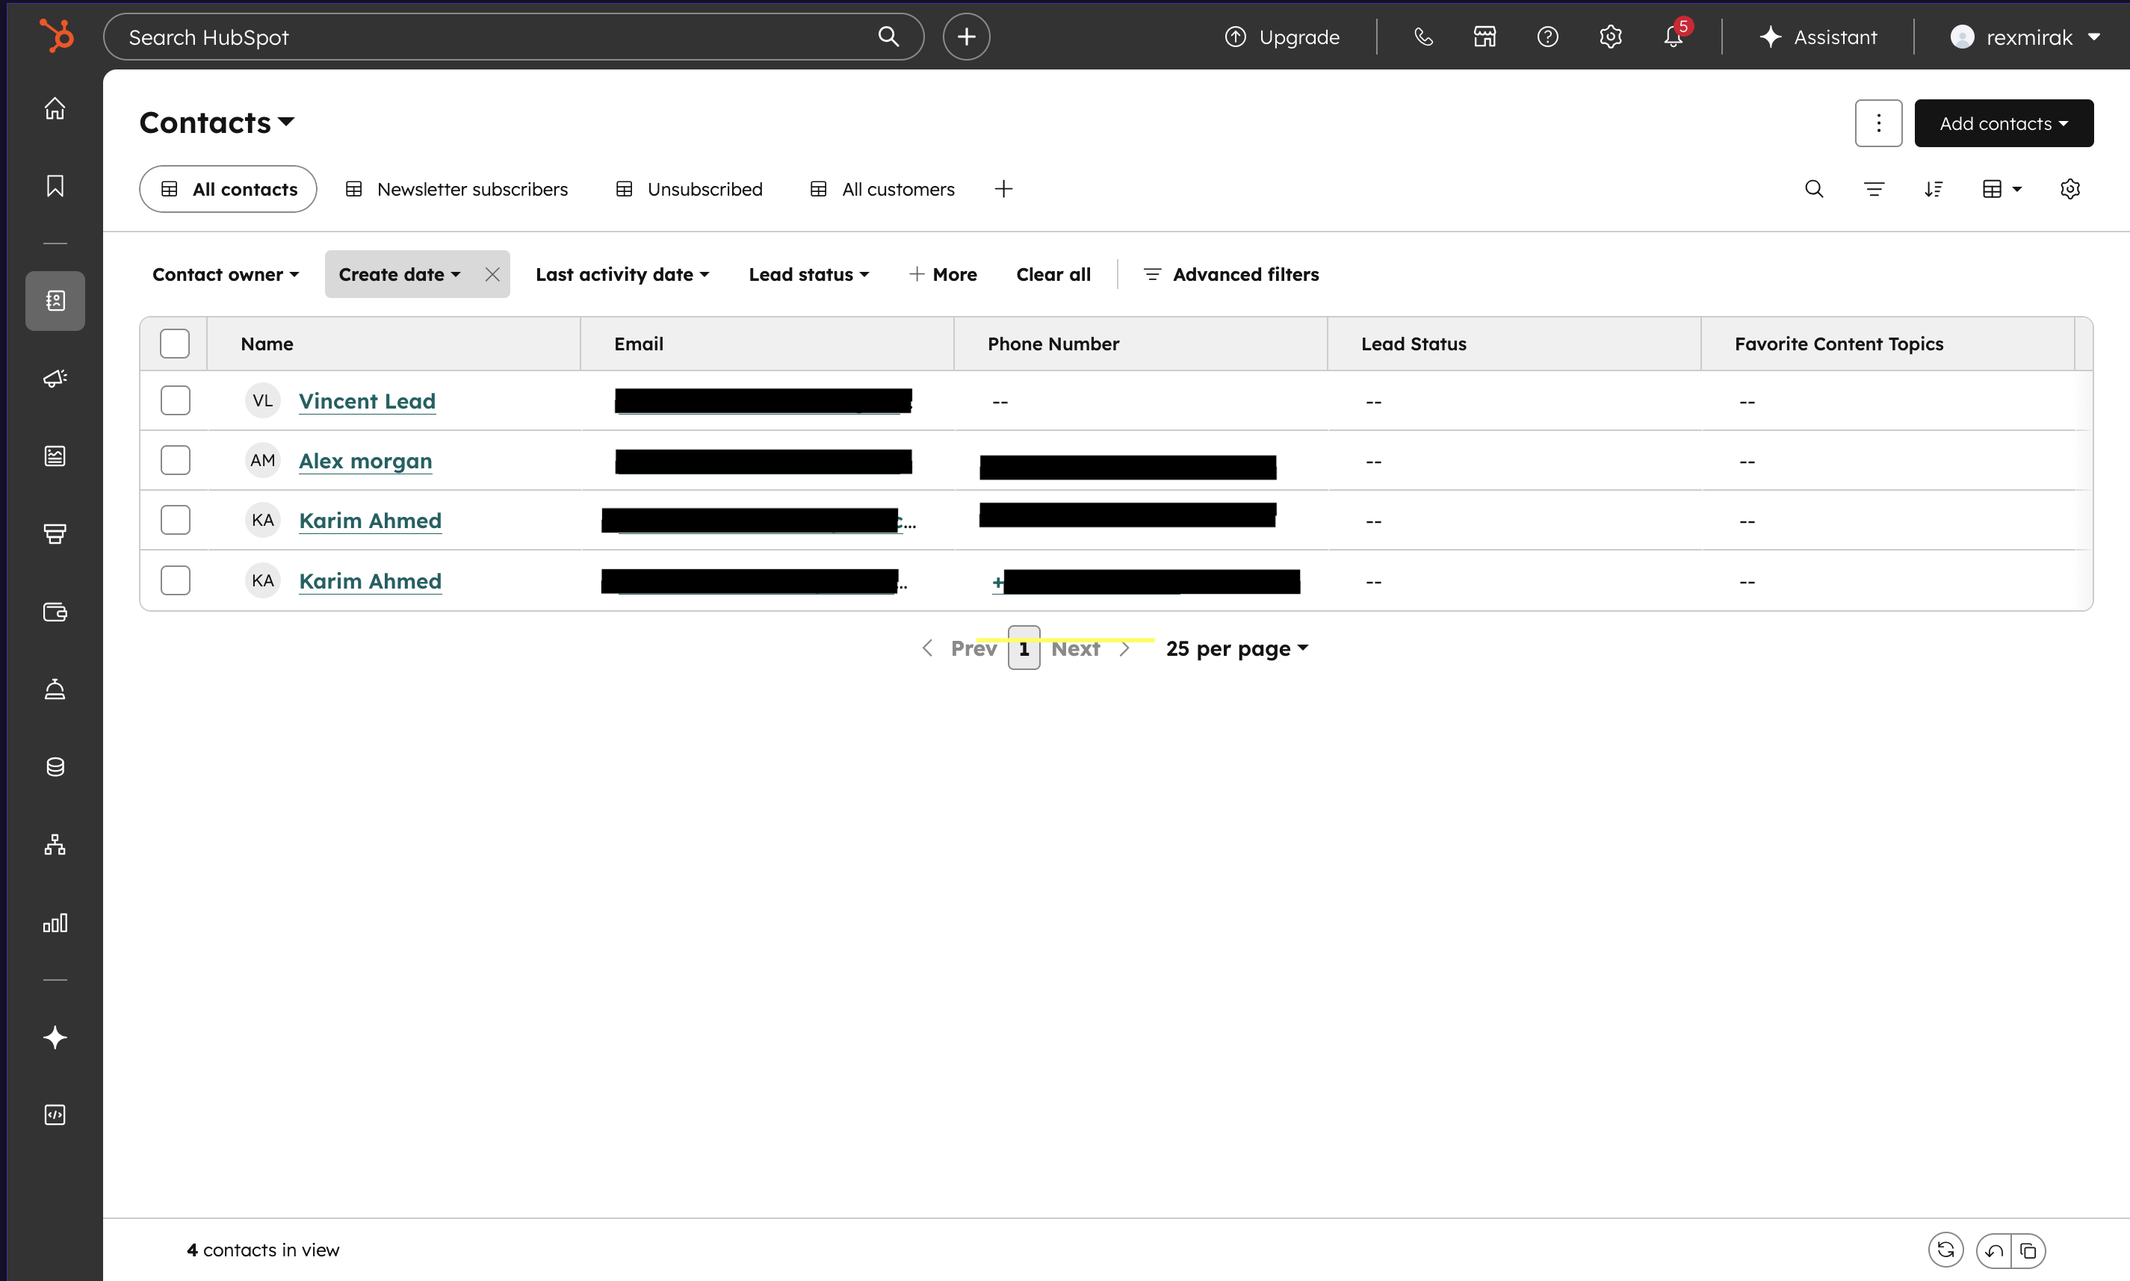Open the three-dot actions menu
2130x1281 pixels.
point(1879,123)
